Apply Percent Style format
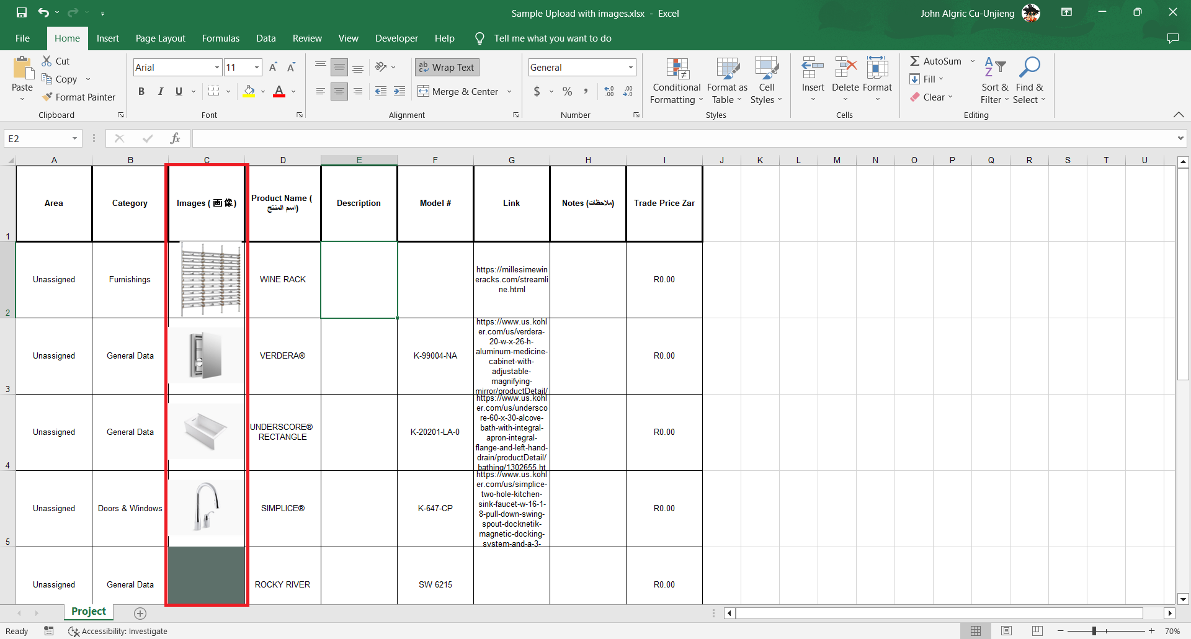 point(567,91)
